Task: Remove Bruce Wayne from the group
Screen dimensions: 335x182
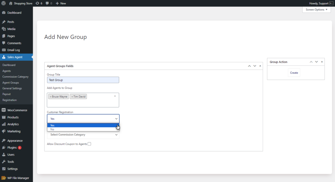Action: point(50,97)
